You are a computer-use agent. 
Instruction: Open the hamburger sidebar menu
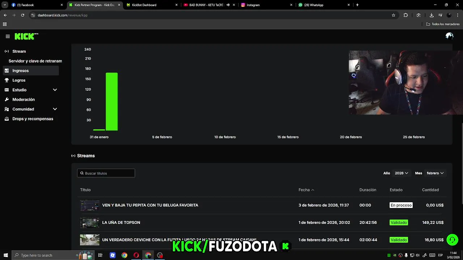(8, 36)
